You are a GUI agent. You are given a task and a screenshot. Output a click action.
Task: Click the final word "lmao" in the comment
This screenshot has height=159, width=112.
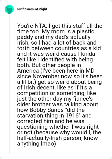click(x=47, y=144)
